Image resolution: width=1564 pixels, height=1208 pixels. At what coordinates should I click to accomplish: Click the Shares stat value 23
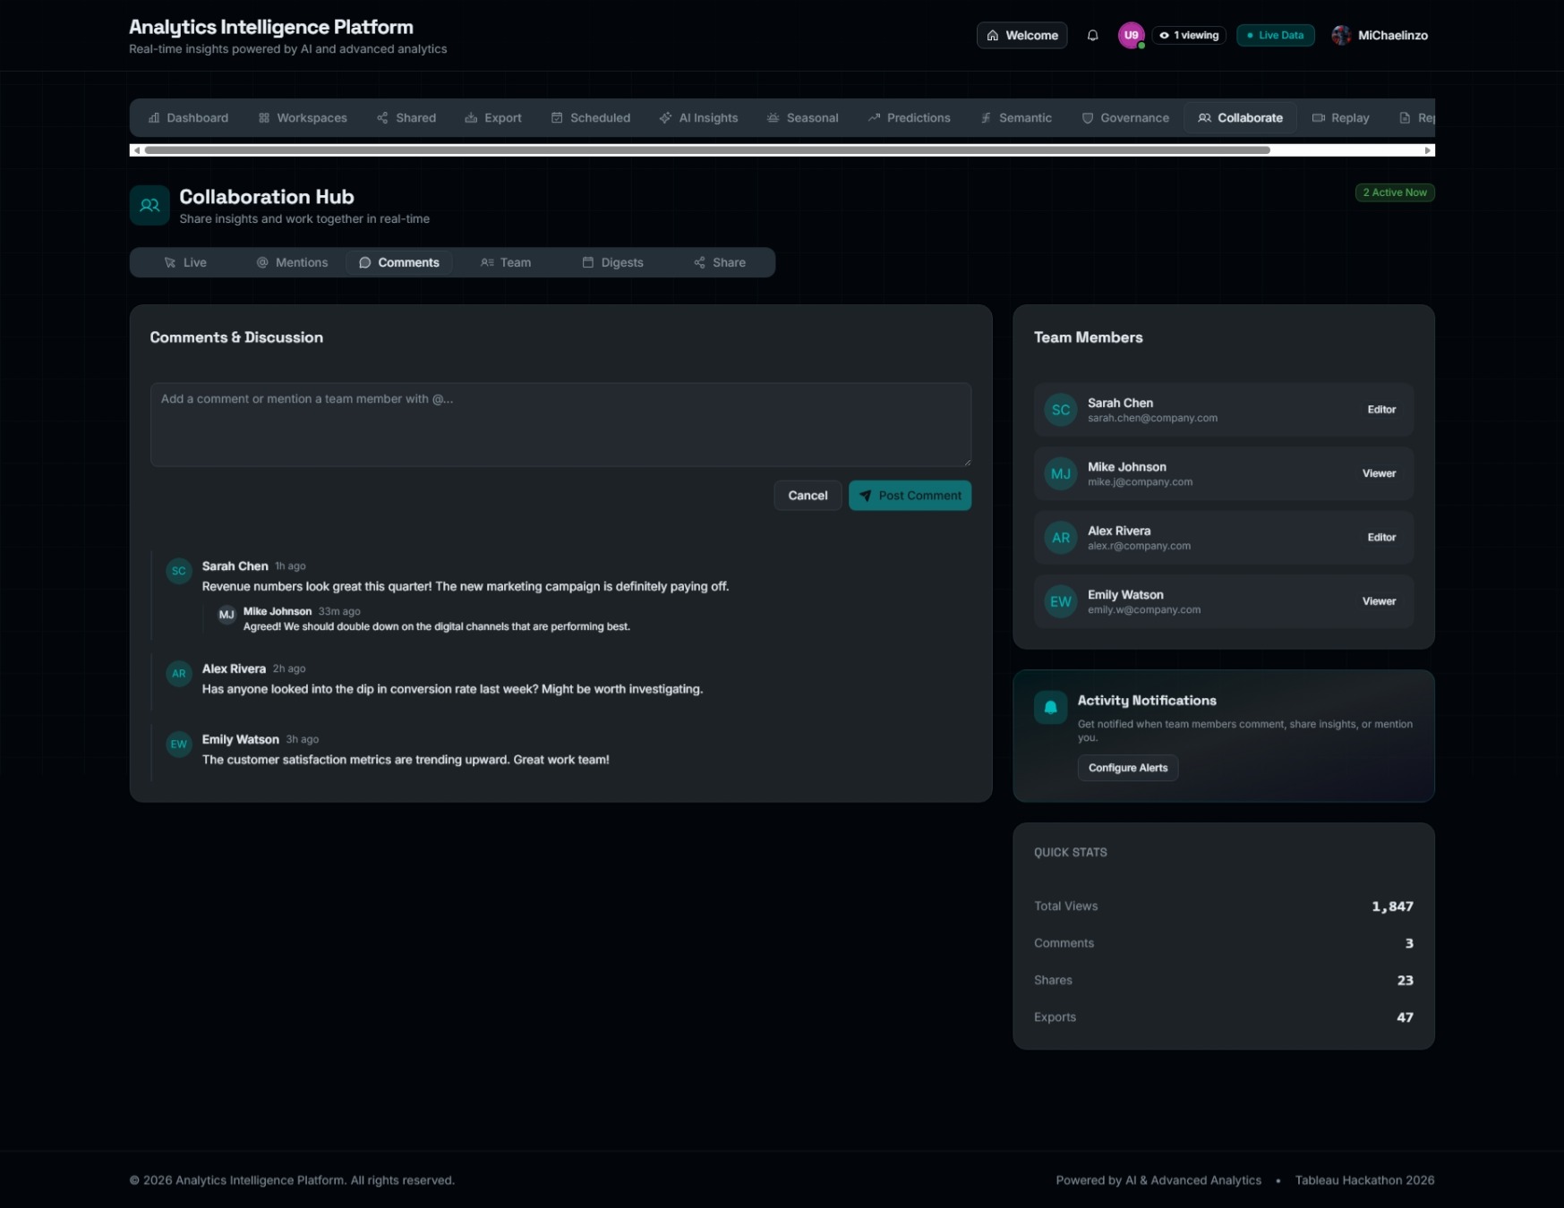click(x=1405, y=981)
